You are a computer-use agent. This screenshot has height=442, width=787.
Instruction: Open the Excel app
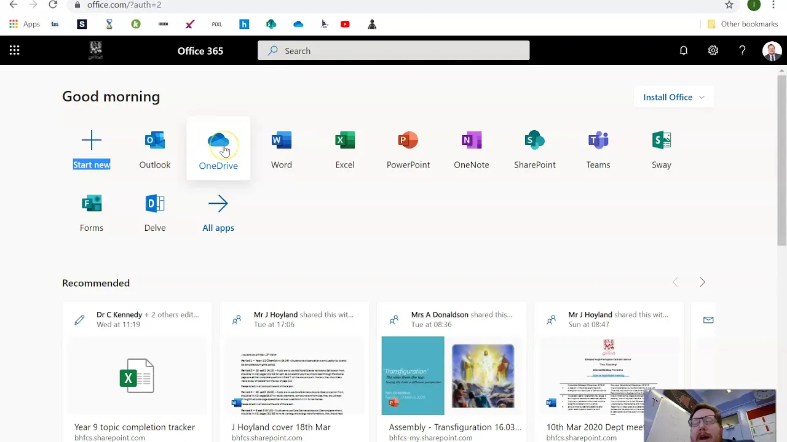pyautogui.click(x=345, y=150)
